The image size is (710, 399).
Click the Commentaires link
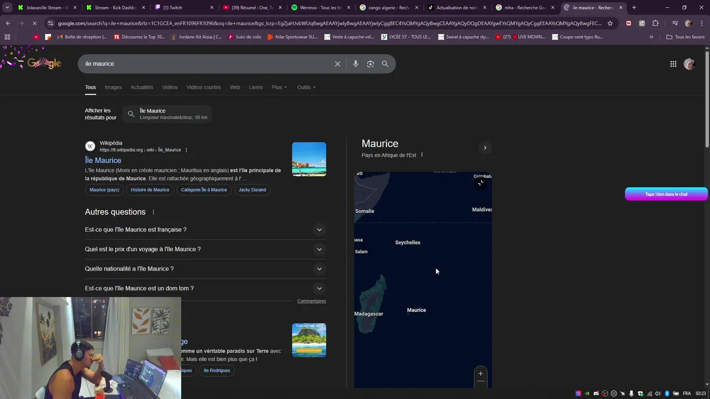coord(312,301)
